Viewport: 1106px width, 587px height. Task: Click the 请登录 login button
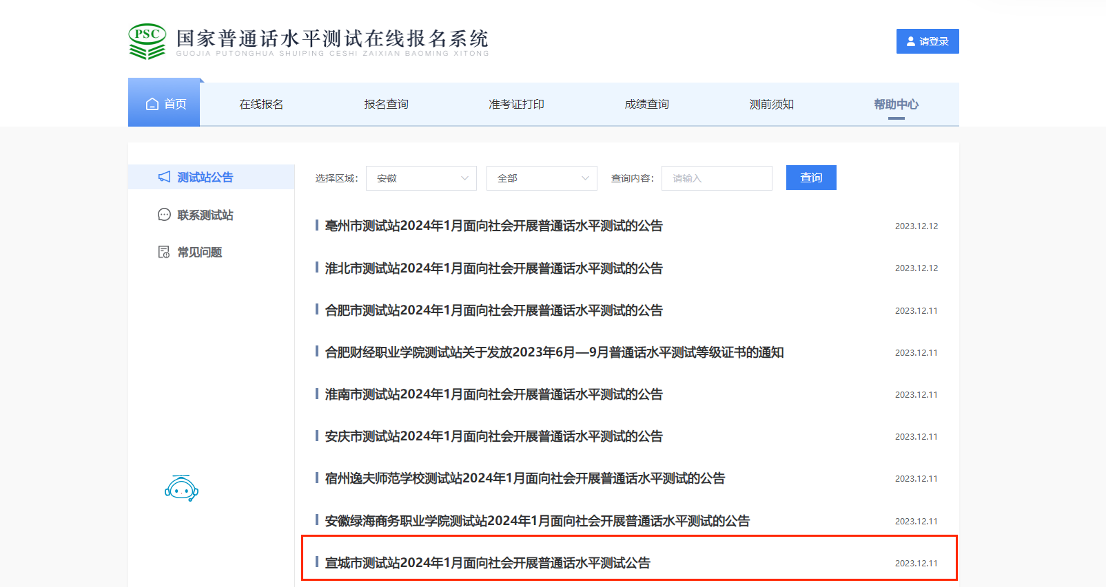click(928, 41)
